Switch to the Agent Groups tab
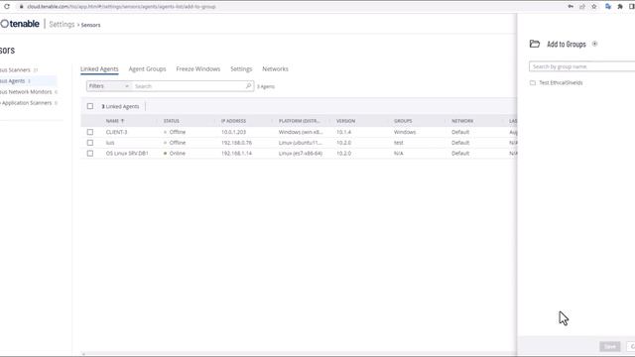This screenshot has width=635, height=357. pos(148,68)
